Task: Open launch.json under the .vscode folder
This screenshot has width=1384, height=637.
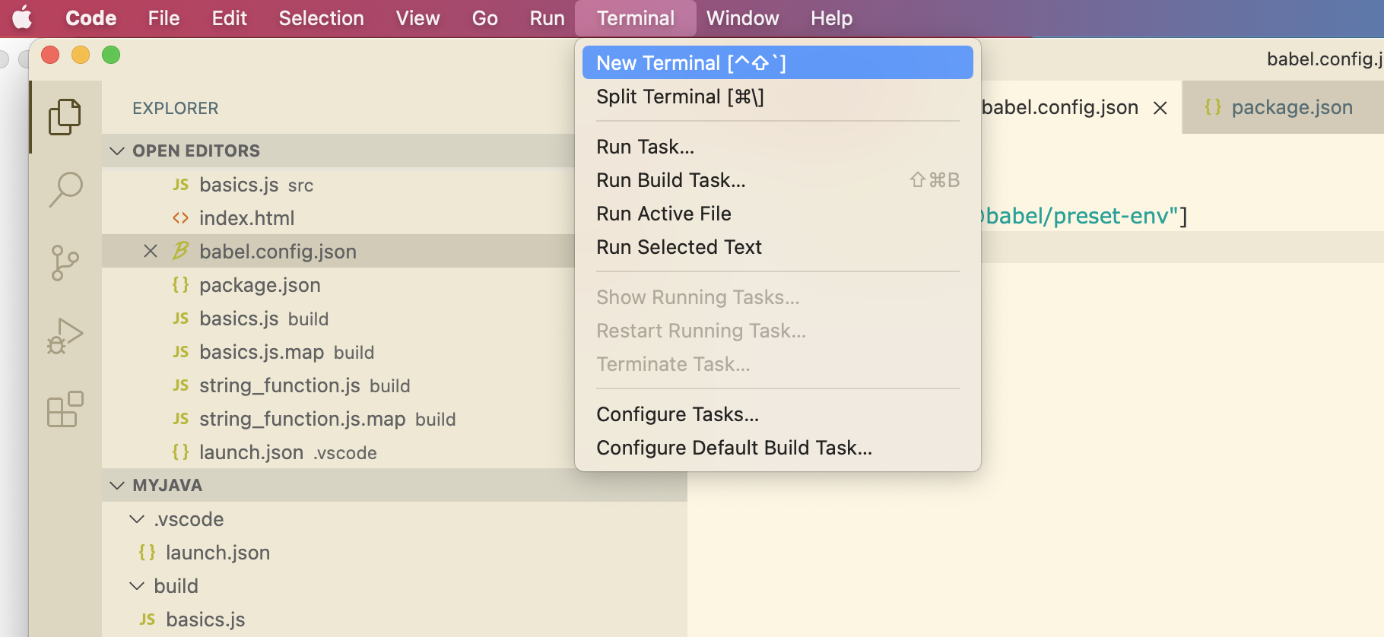Action: click(x=217, y=553)
